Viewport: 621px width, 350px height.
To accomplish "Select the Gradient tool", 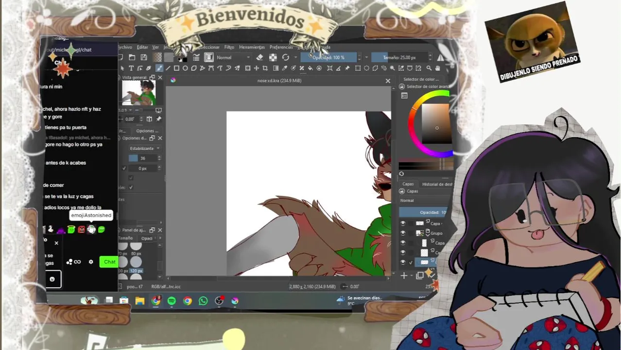I will (276, 69).
